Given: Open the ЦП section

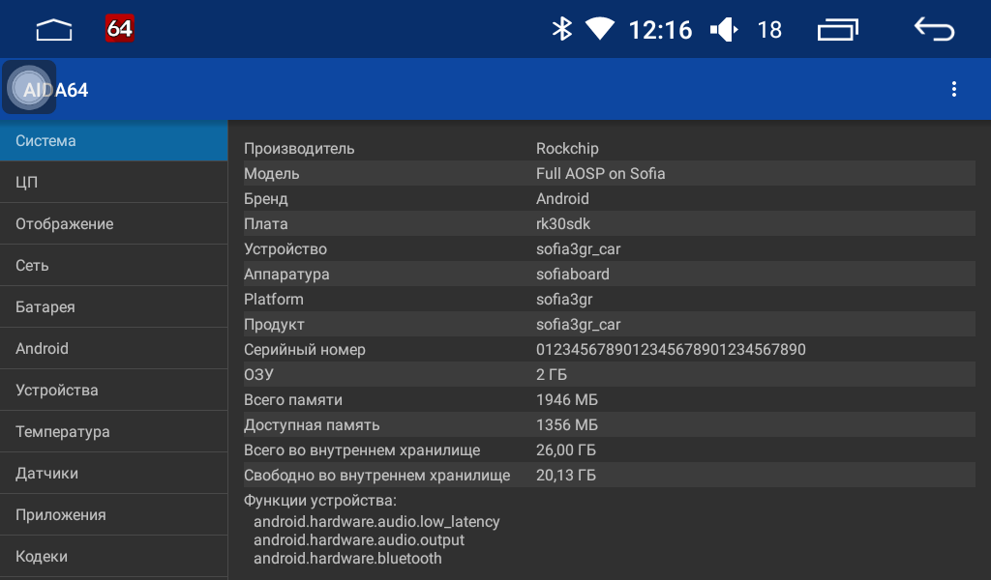Looking at the screenshot, I should click(113, 183).
